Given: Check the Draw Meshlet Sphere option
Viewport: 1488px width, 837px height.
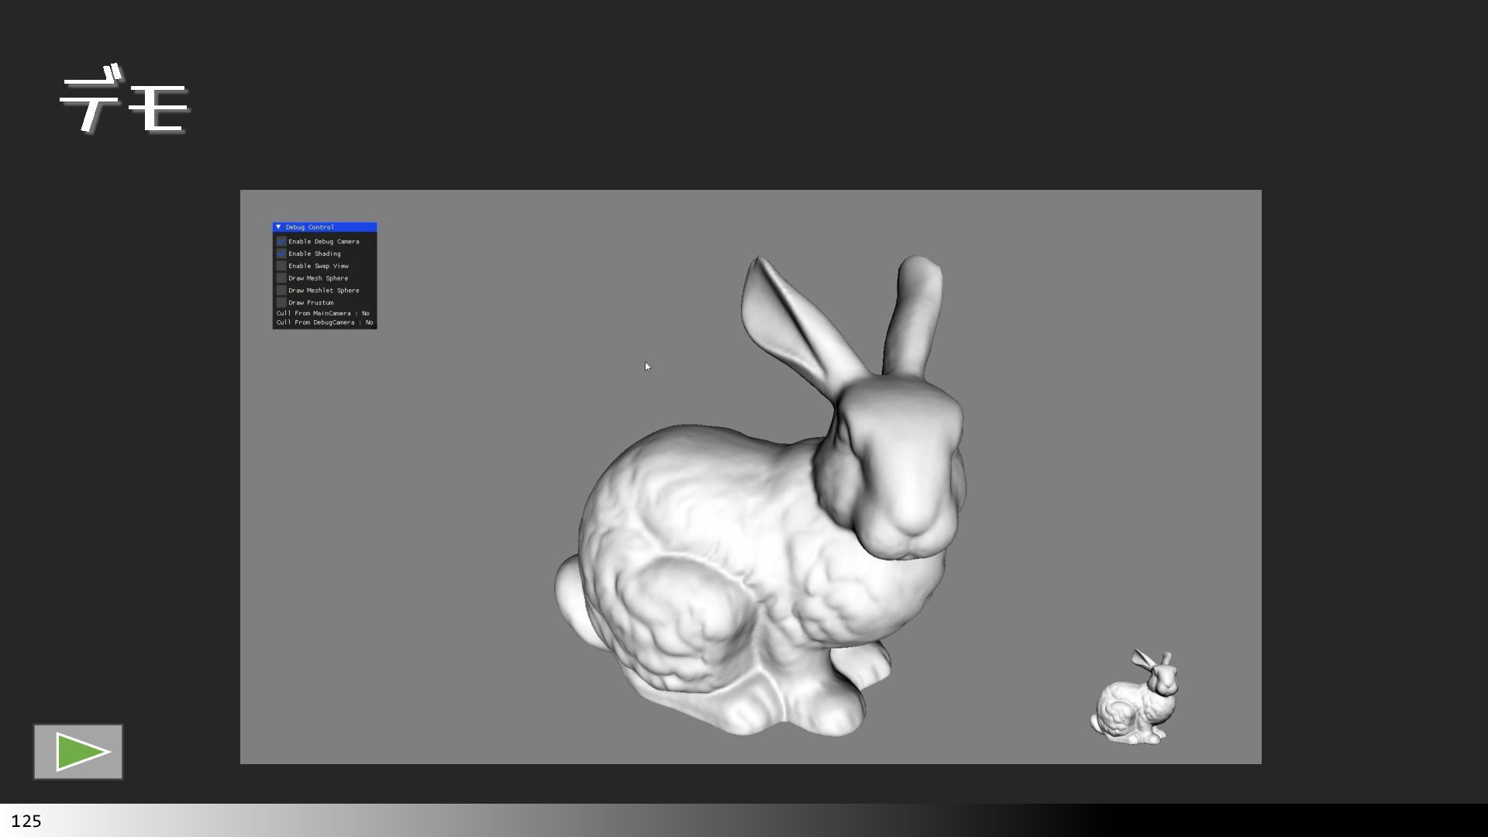Looking at the screenshot, I should tap(281, 291).
